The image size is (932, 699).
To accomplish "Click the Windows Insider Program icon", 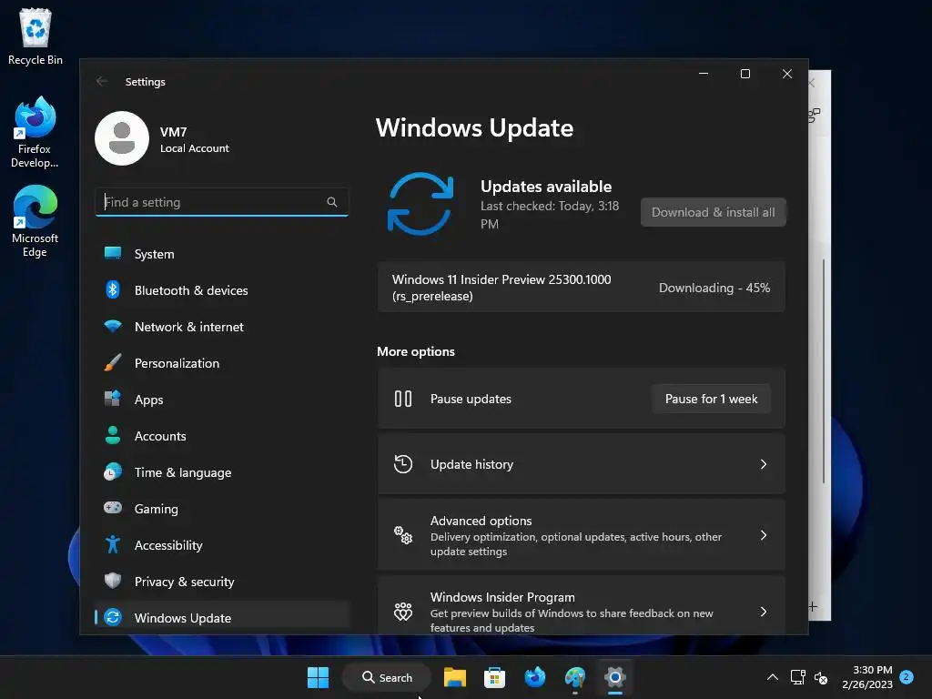I will 403,612.
